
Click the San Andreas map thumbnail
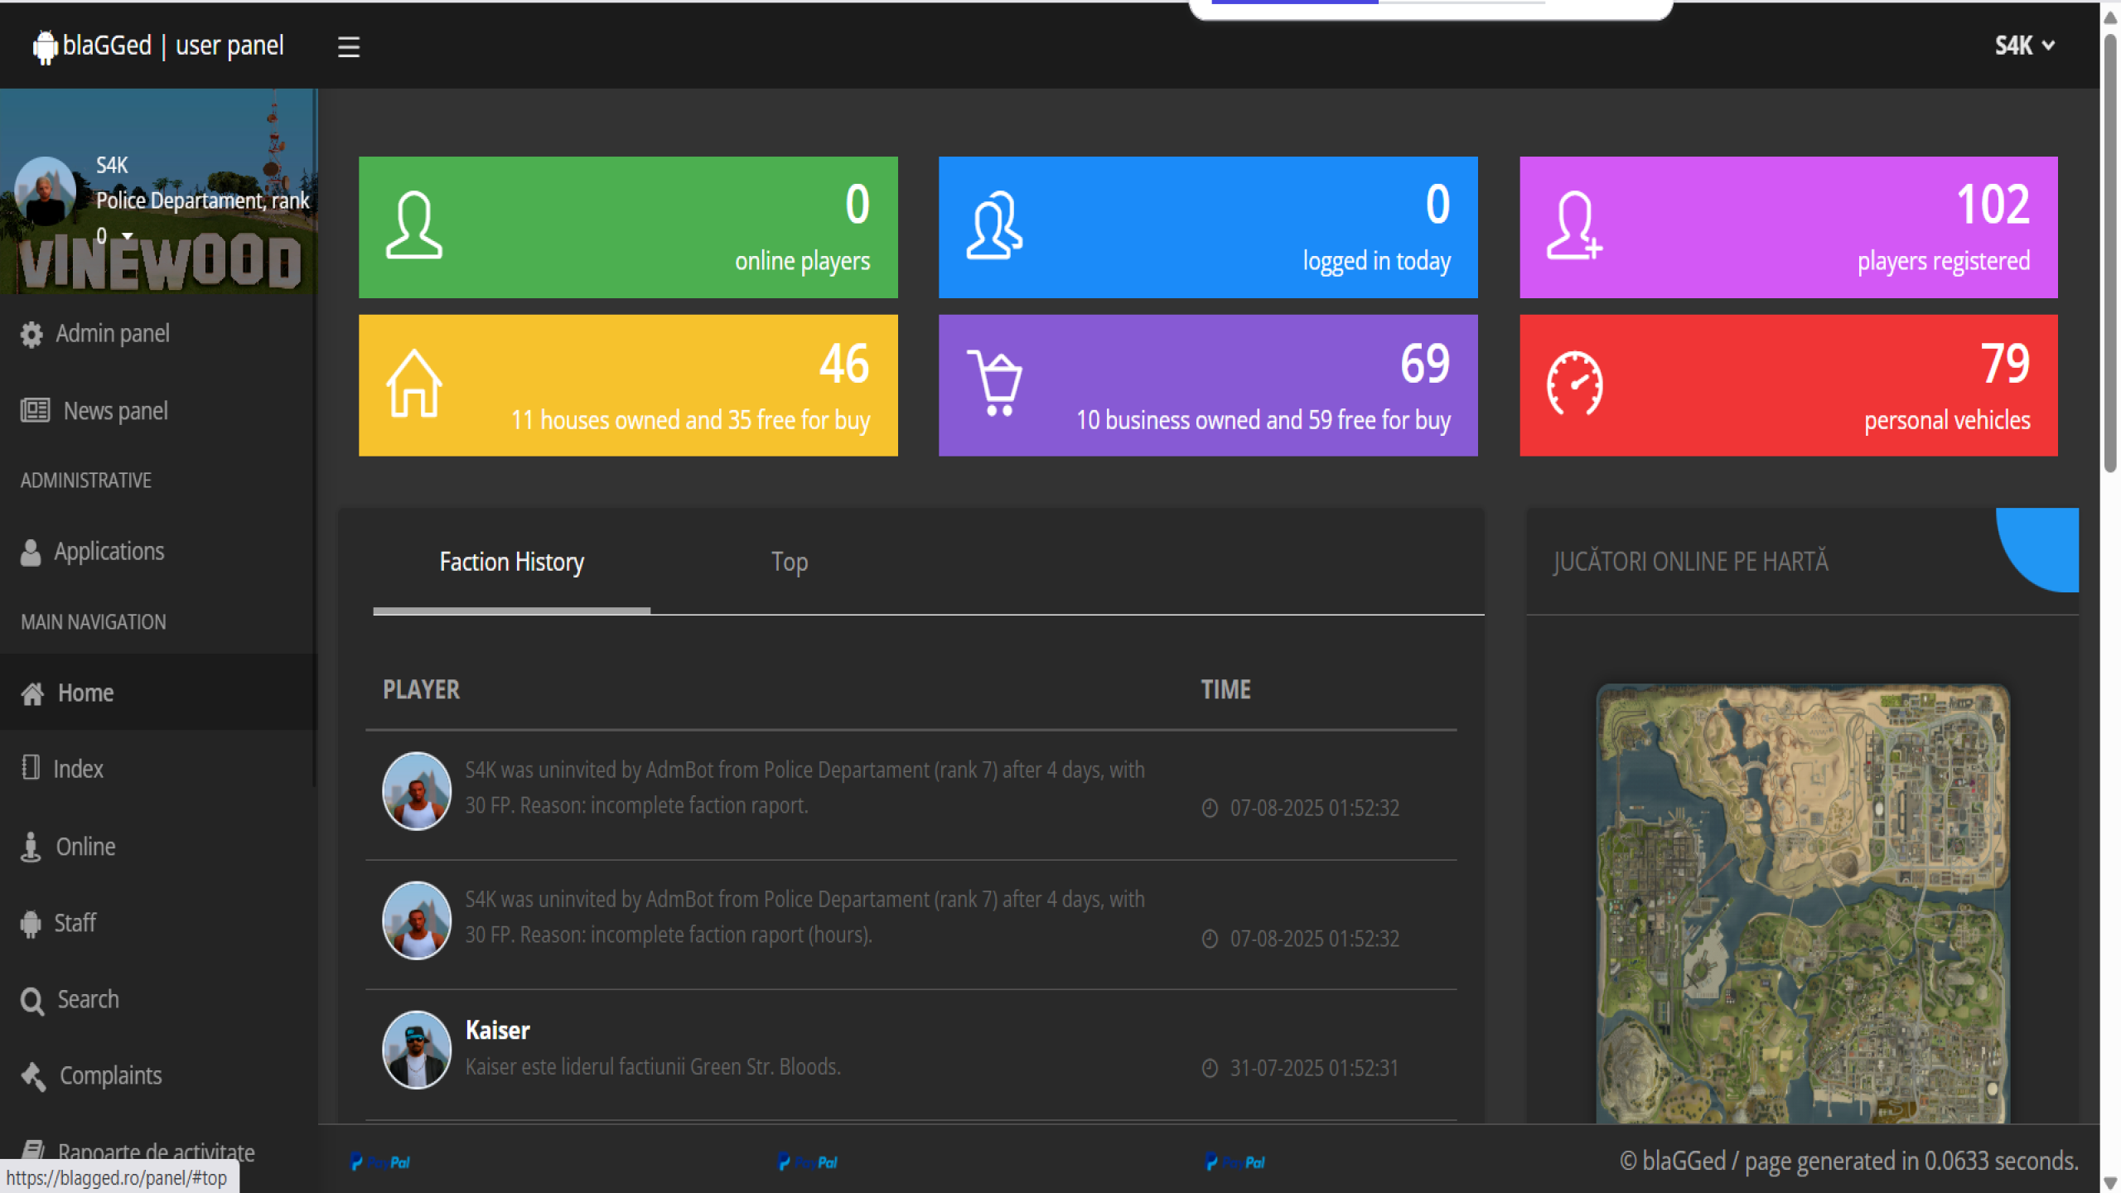[1802, 903]
